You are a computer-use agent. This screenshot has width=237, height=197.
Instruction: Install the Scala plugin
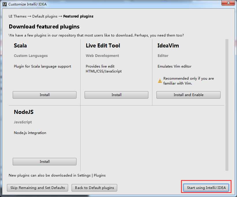[x=44, y=95]
